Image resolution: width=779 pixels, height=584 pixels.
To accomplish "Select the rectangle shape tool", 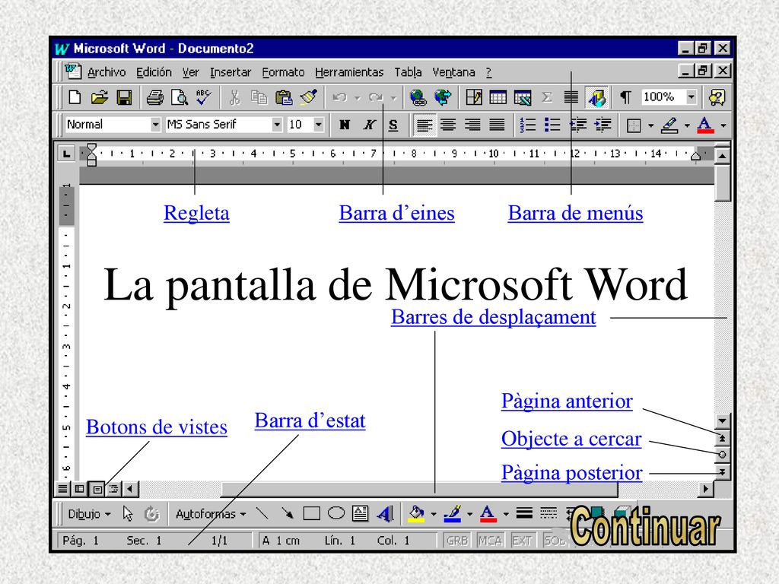I will 311,513.
